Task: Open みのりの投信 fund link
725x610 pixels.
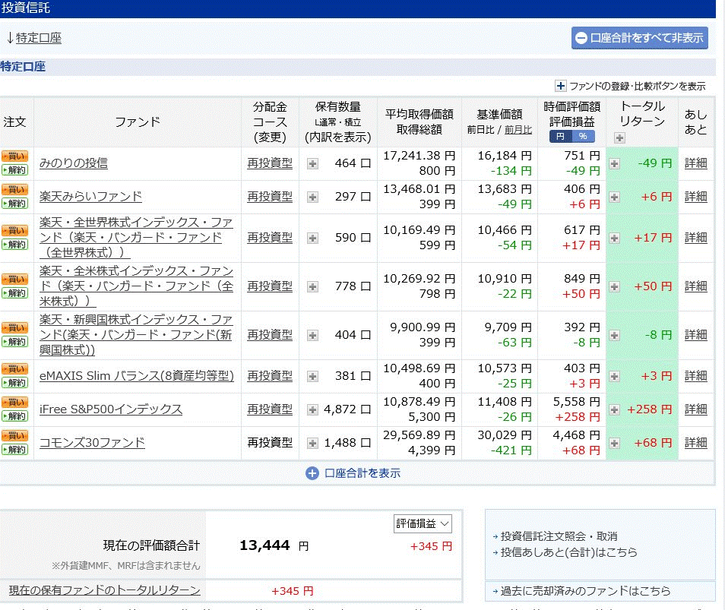Action: 74,163
